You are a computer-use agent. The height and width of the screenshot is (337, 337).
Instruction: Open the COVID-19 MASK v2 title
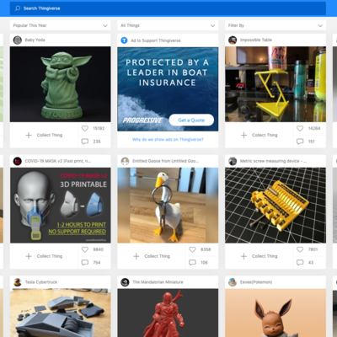[x=58, y=161]
